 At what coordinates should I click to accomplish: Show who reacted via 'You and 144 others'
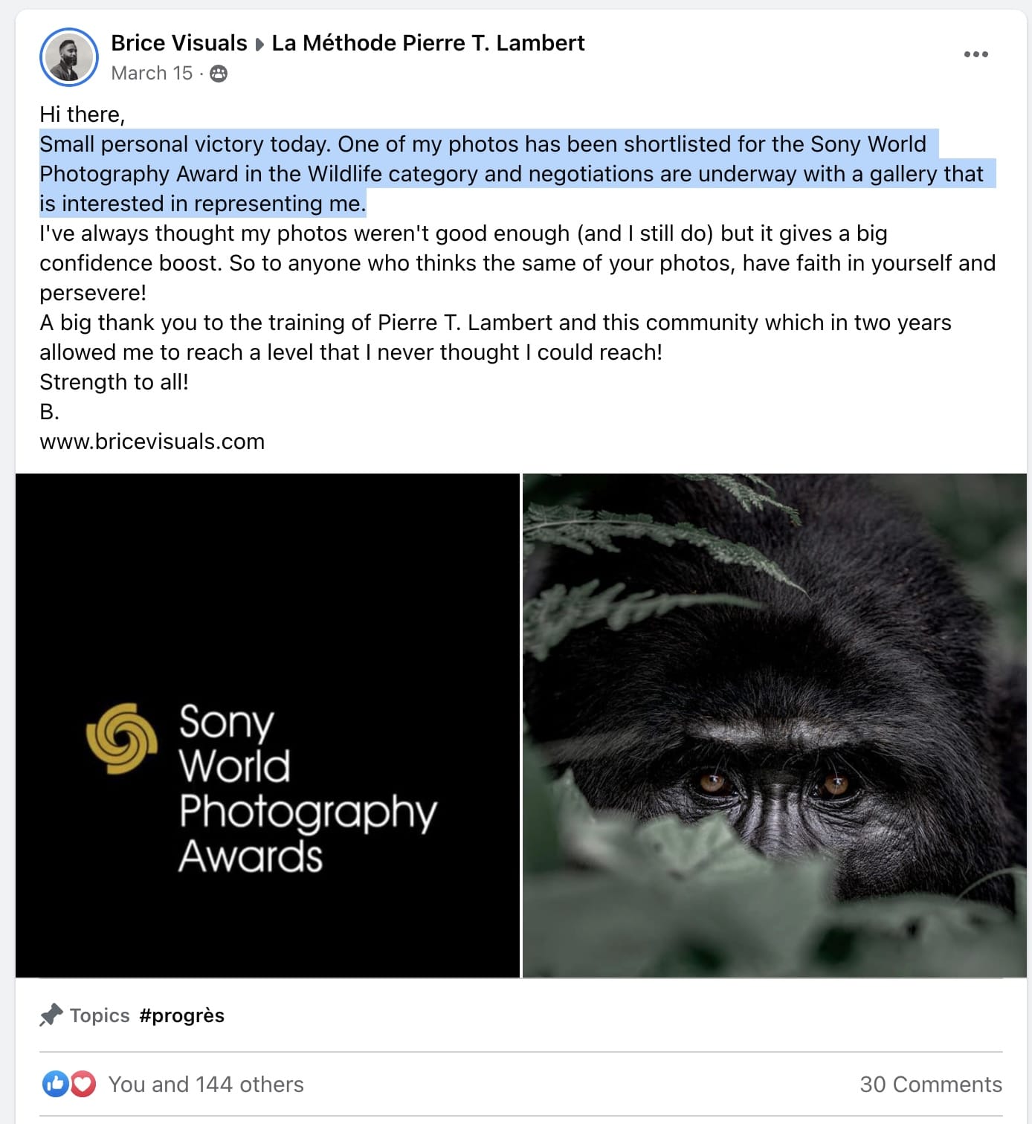pyautogui.click(x=206, y=1085)
